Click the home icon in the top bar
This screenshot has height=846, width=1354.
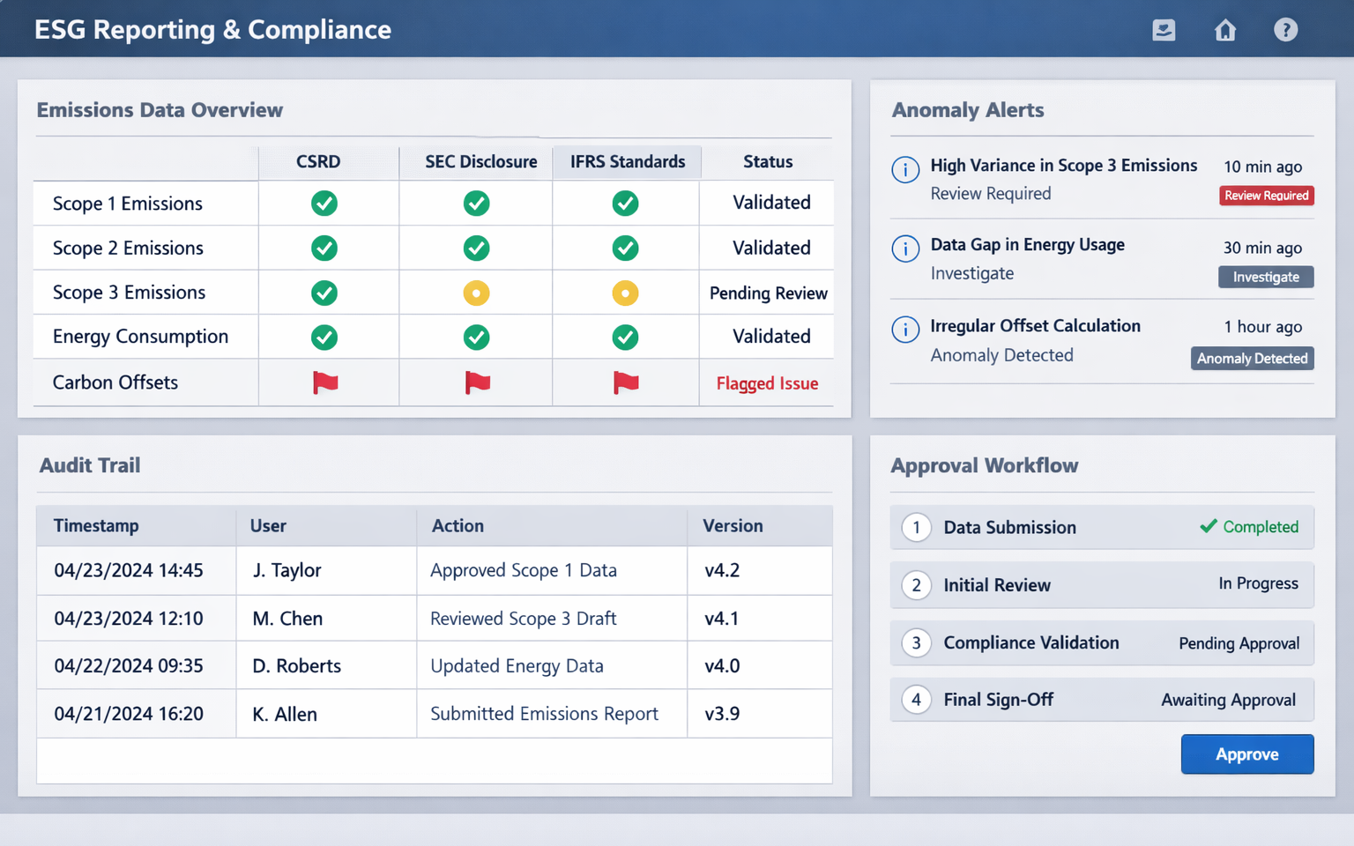(x=1225, y=29)
